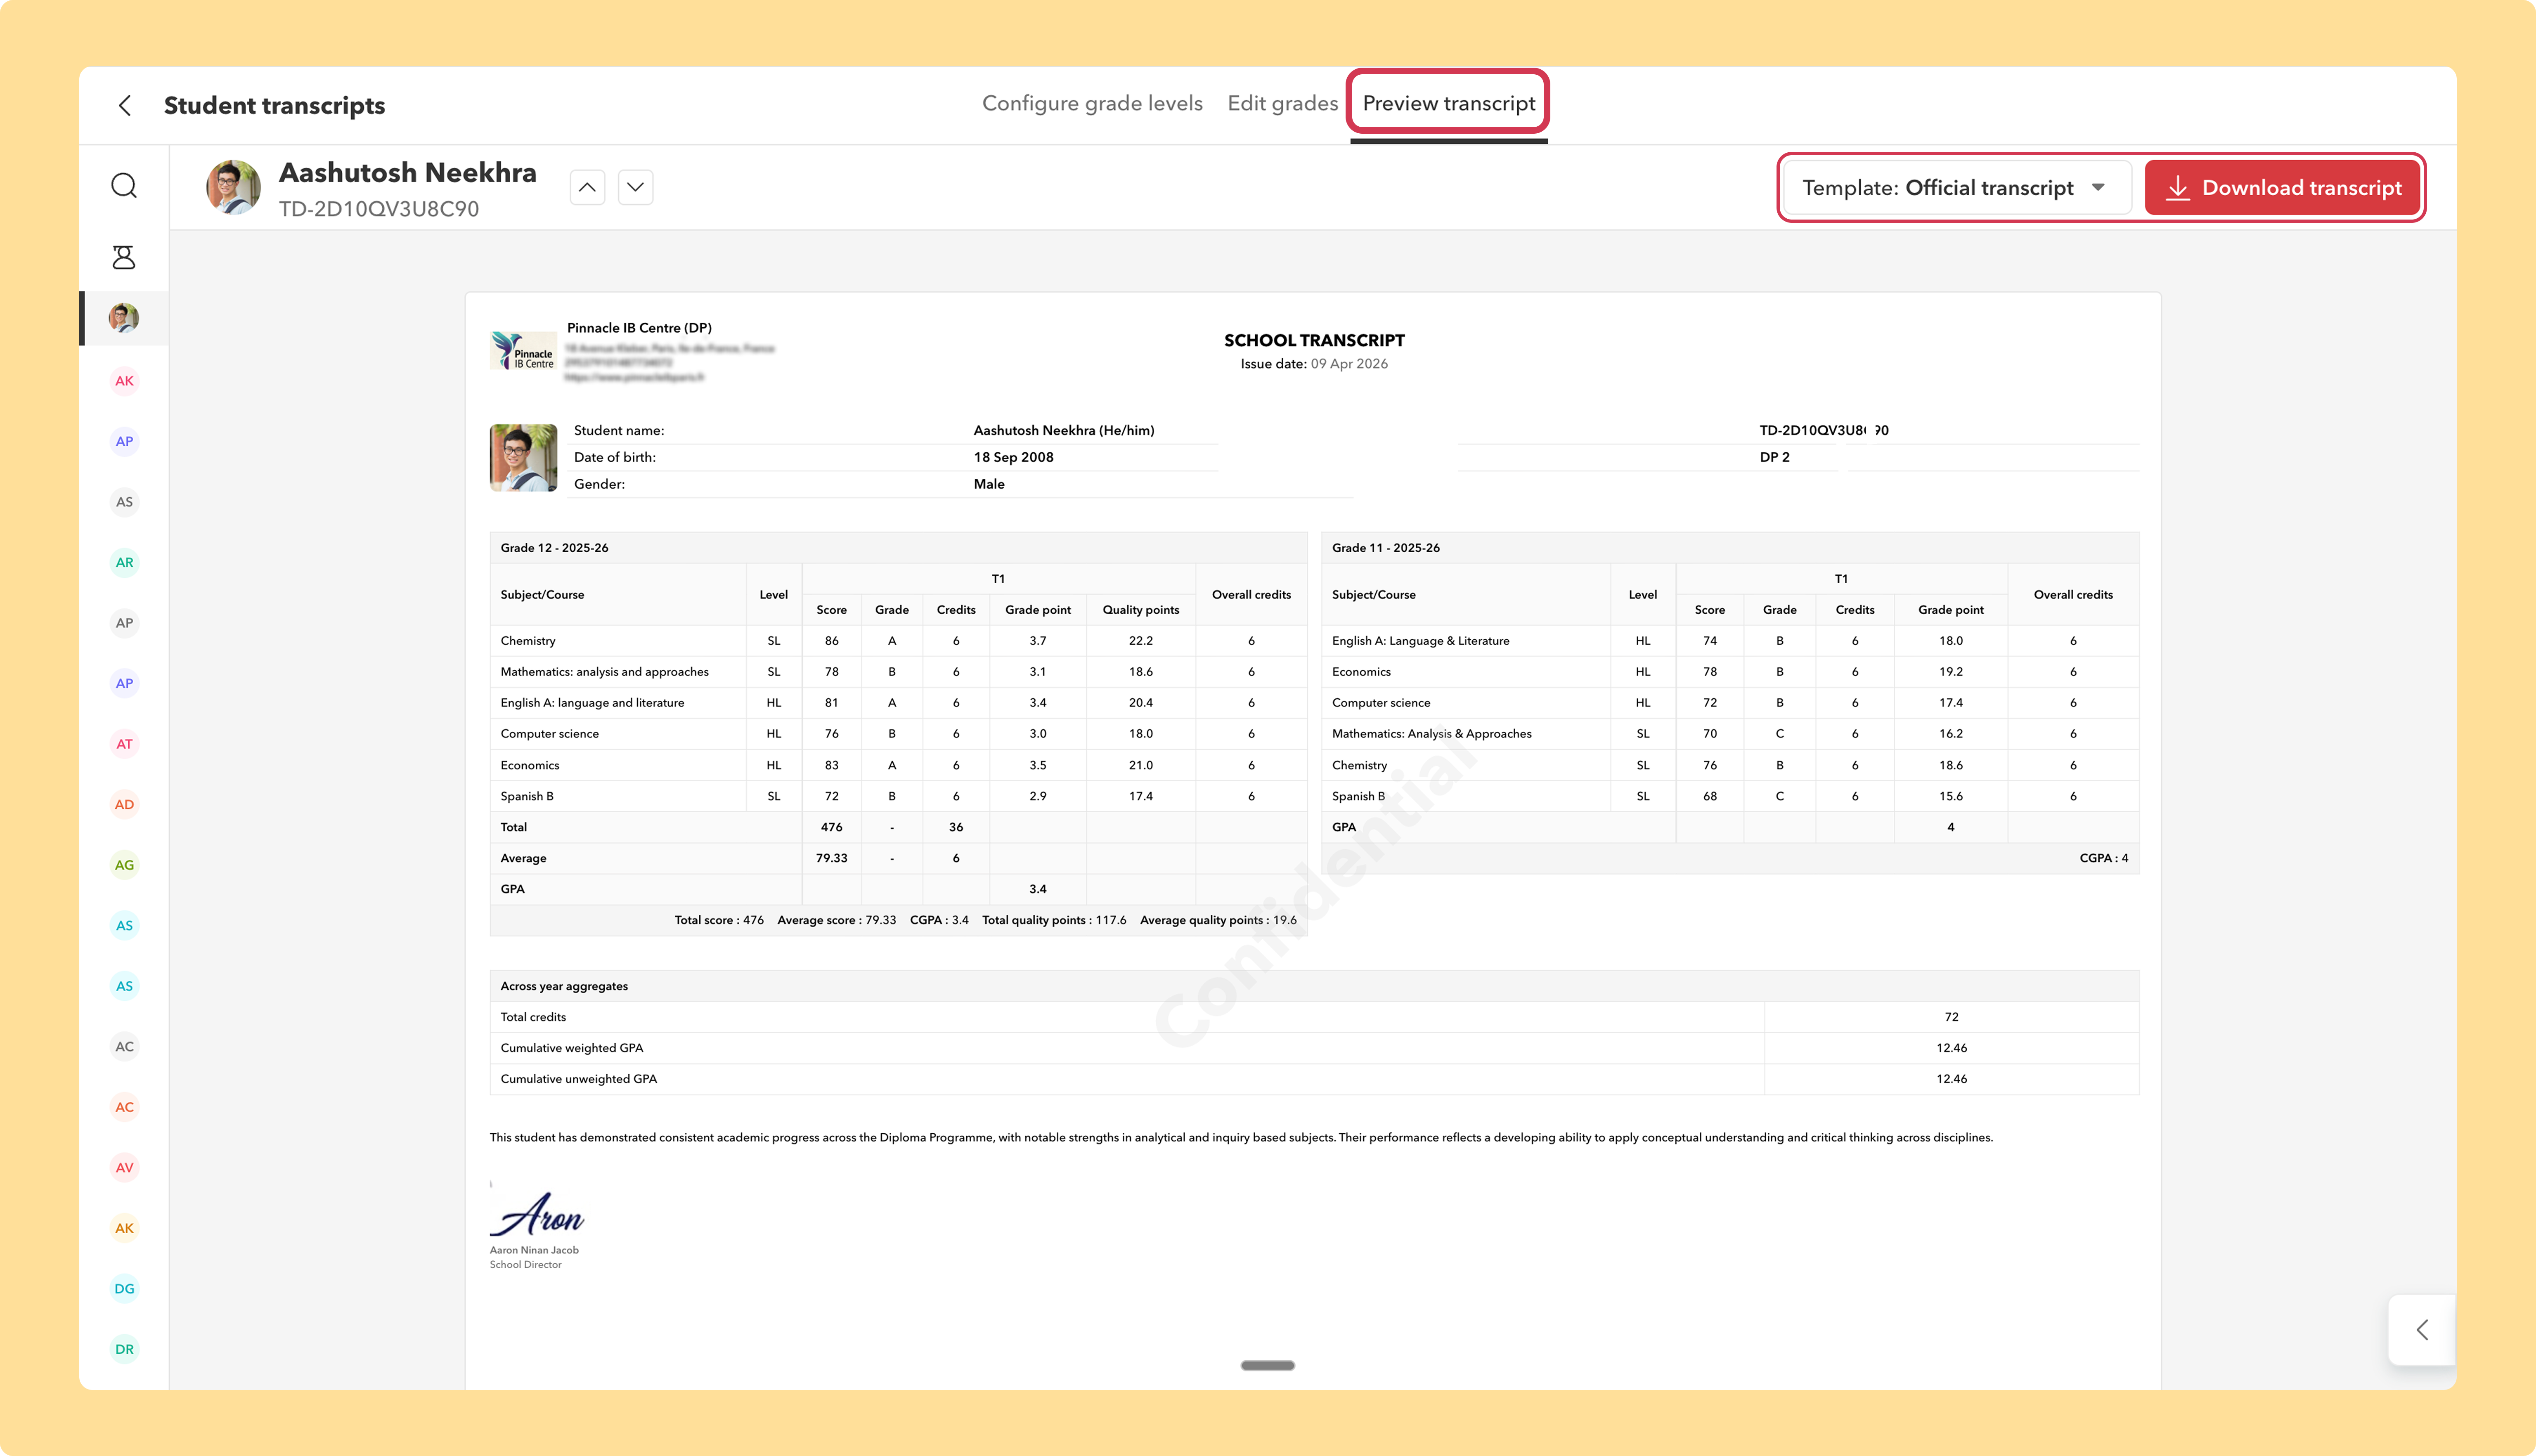Open the green AR student avatar
Screen dimensions: 2536x1456
[124, 562]
